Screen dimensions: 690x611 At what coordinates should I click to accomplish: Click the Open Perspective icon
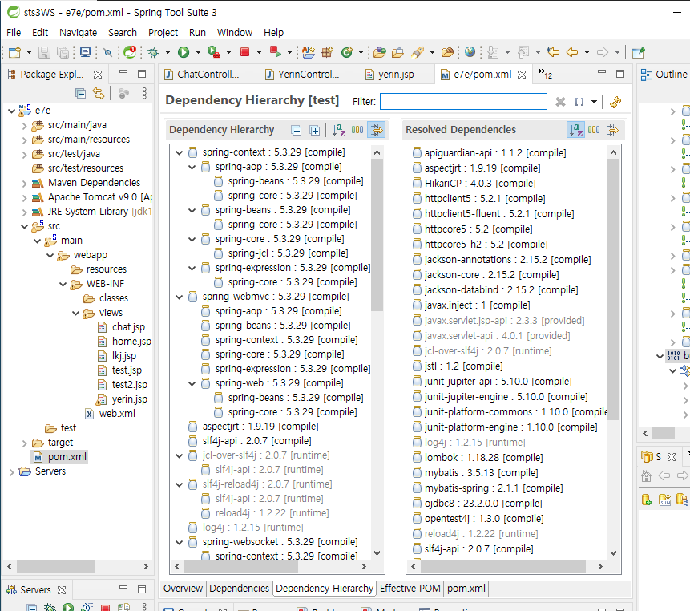(x=639, y=52)
